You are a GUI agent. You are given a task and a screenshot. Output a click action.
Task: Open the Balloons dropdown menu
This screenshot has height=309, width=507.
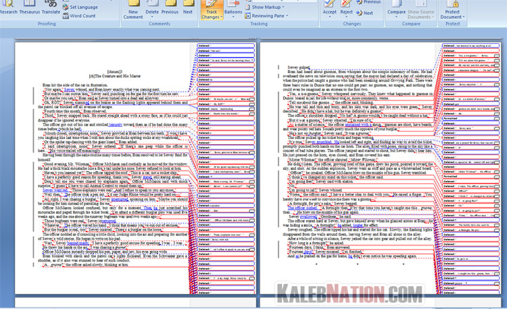click(233, 9)
